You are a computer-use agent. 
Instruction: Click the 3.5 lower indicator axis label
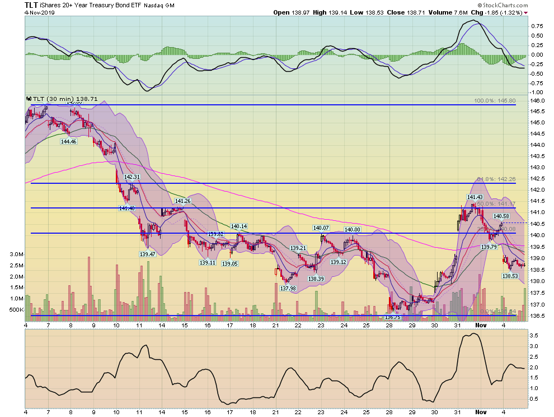pos(534,336)
